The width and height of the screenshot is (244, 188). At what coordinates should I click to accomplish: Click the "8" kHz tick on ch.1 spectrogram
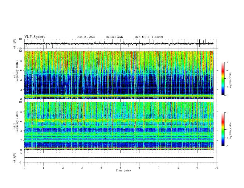[22, 61]
